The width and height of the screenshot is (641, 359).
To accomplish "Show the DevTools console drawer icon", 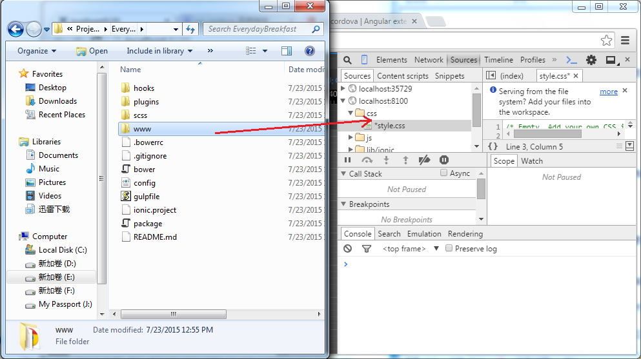I will (571, 60).
